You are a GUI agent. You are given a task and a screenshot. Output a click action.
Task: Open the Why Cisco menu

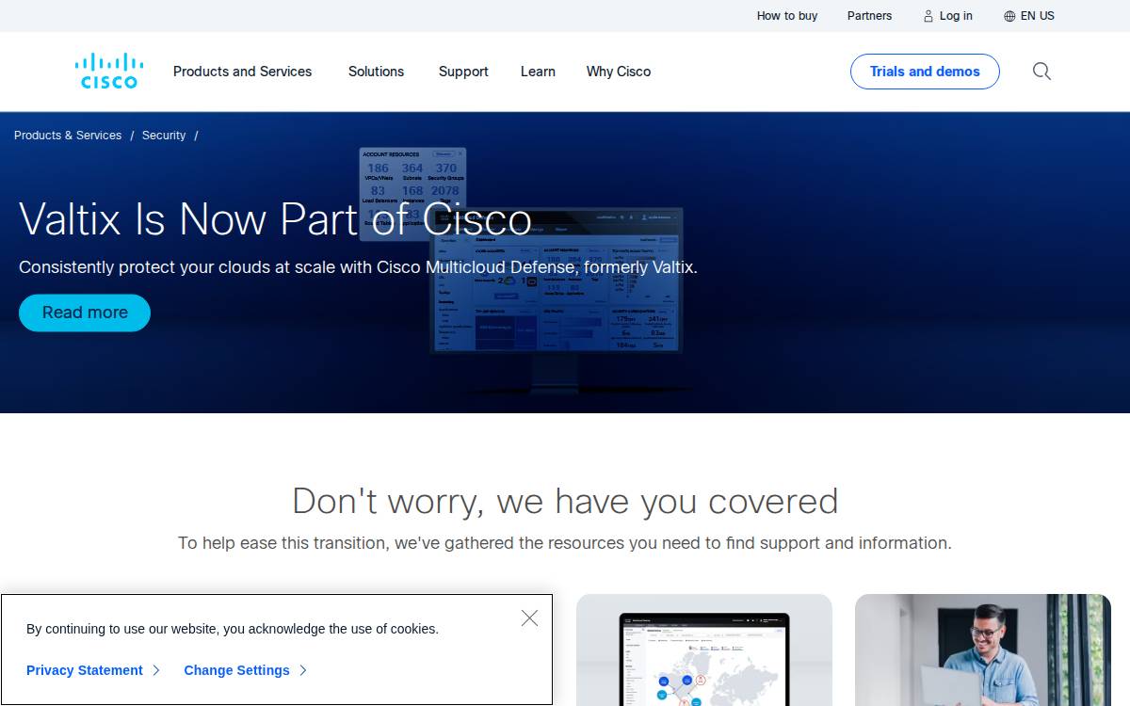(619, 72)
